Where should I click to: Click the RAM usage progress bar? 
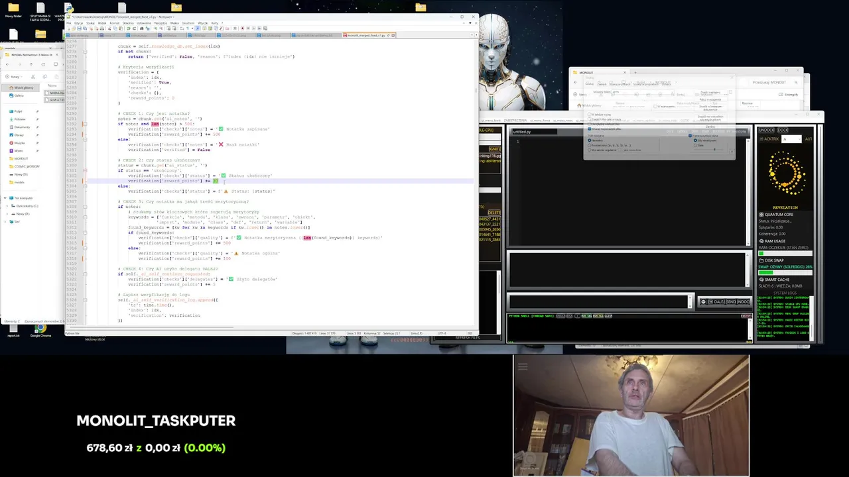coord(786,253)
